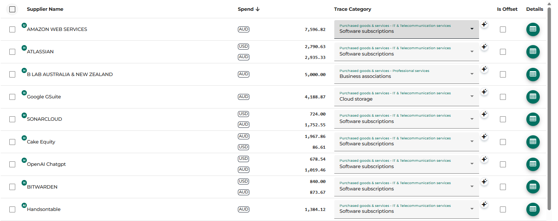Click the Trace Category column header
Viewport: 558px width, 221px height.
pyautogui.click(x=352, y=9)
